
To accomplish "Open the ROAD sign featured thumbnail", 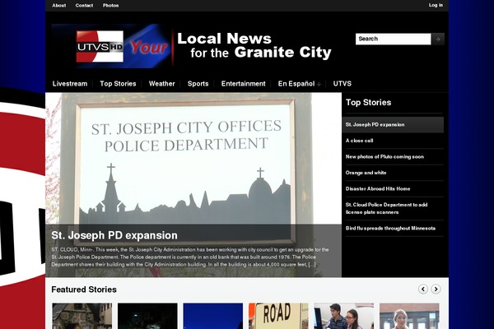I will 278,316.
